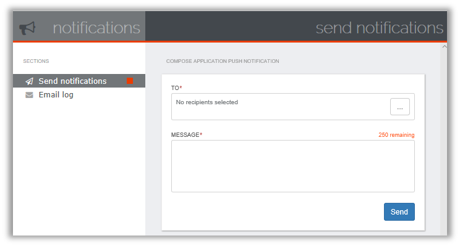
Task: Click inside the MESSAGE text area
Action: [x=293, y=166]
